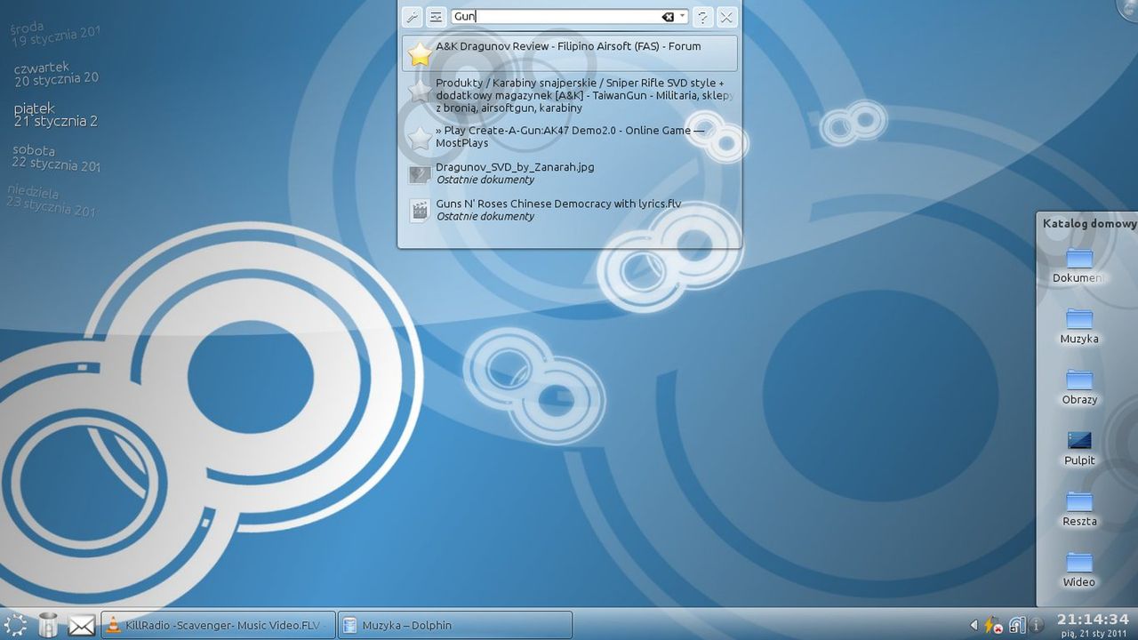
Task: Select the highlighted star icon of Dragunov Review
Action: (420, 54)
